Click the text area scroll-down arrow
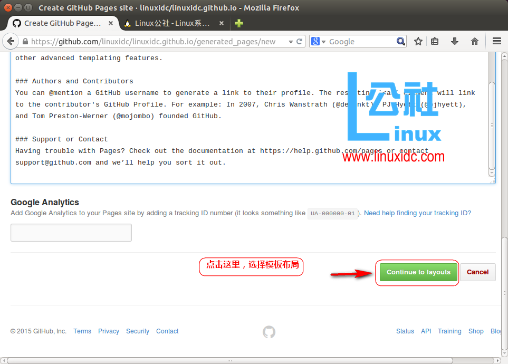 492,173
